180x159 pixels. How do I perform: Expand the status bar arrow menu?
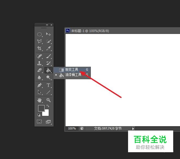[133, 129]
